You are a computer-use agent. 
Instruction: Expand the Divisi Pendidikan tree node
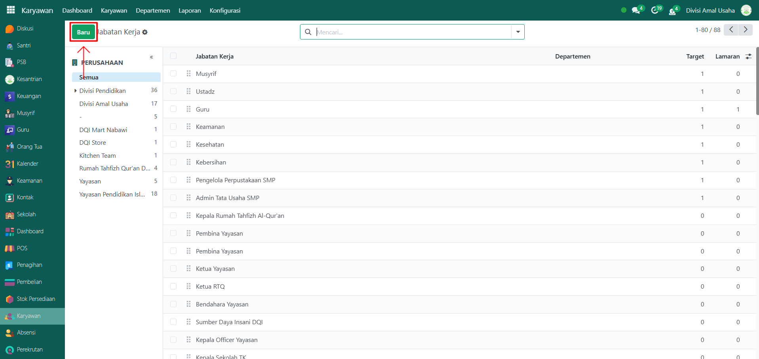tap(75, 91)
